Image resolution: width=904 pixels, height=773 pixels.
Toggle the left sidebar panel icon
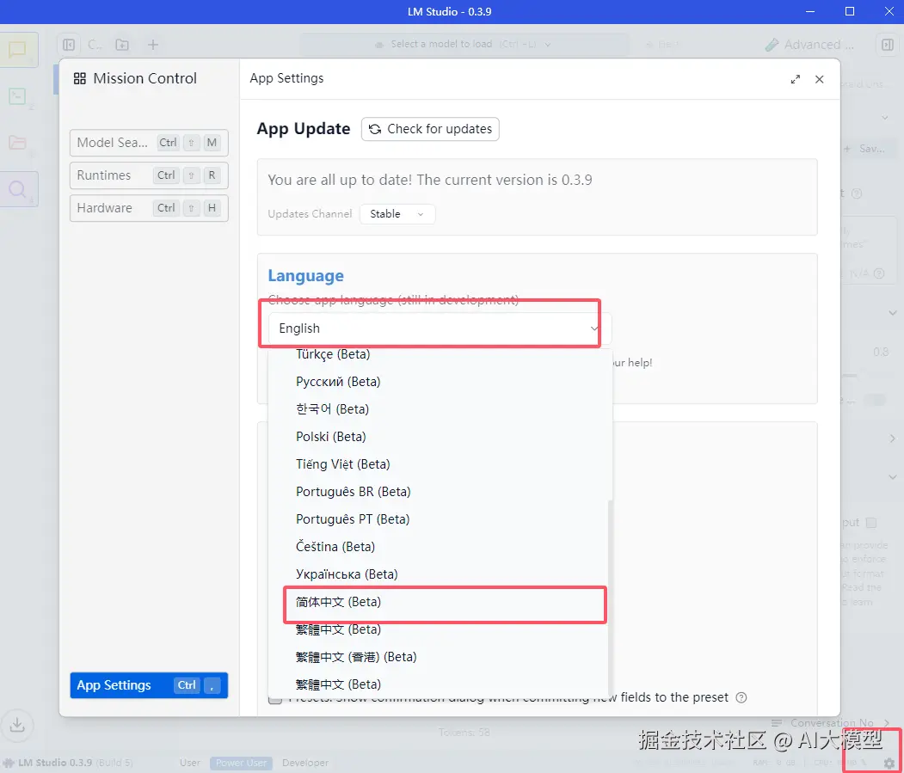pos(69,45)
